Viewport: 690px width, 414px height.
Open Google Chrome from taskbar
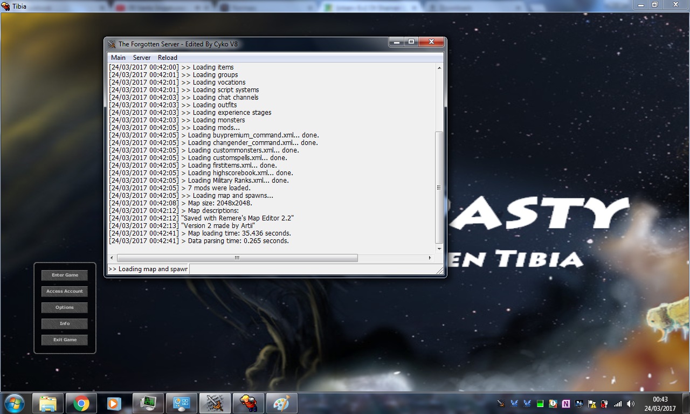81,403
